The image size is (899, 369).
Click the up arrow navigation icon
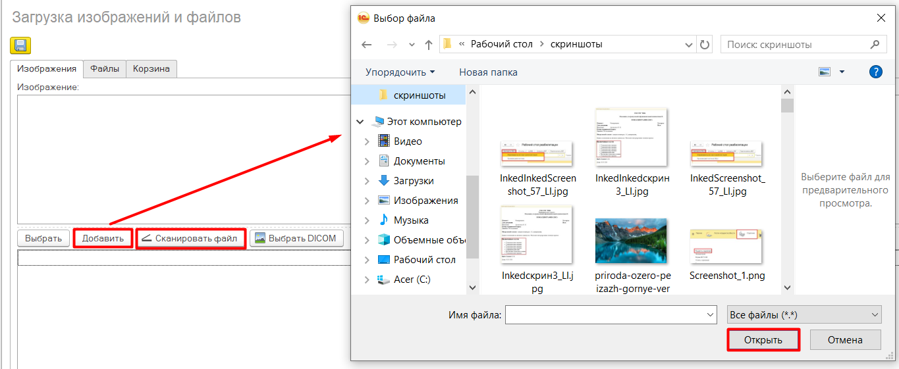[429, 45]
